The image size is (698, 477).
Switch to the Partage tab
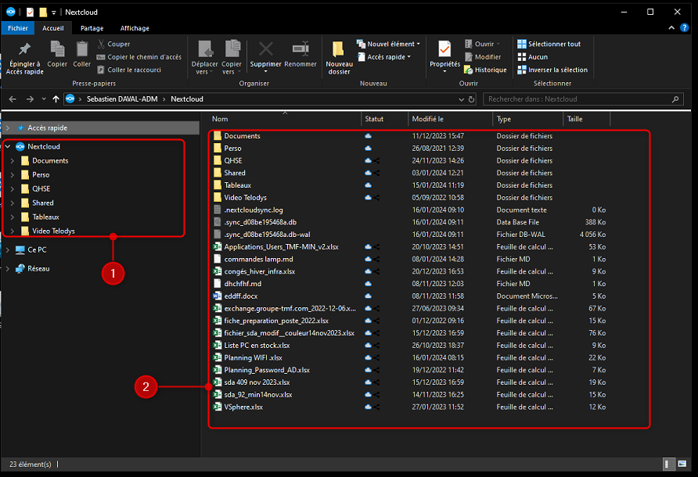[x=92, y=28]
